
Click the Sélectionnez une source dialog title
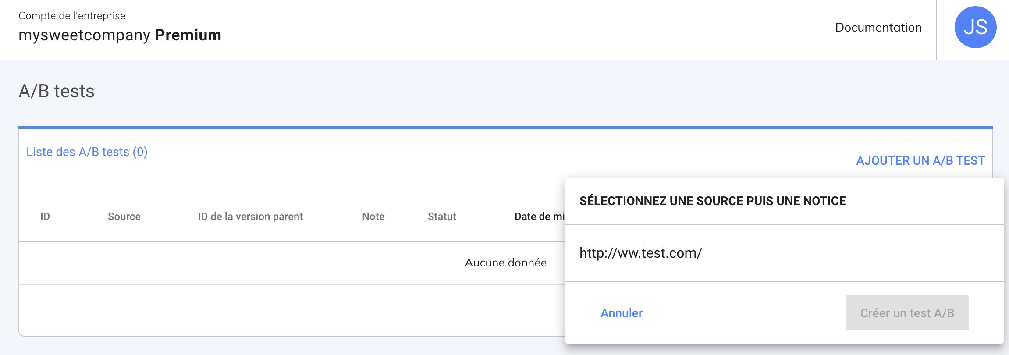tap(712, 201)
